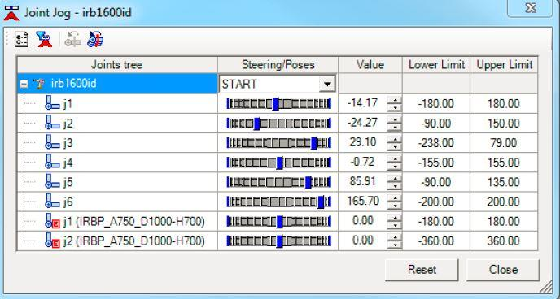The image size is (560, 299).
Task: Collapse the irb1600id tree node
Action: (24, 84)
